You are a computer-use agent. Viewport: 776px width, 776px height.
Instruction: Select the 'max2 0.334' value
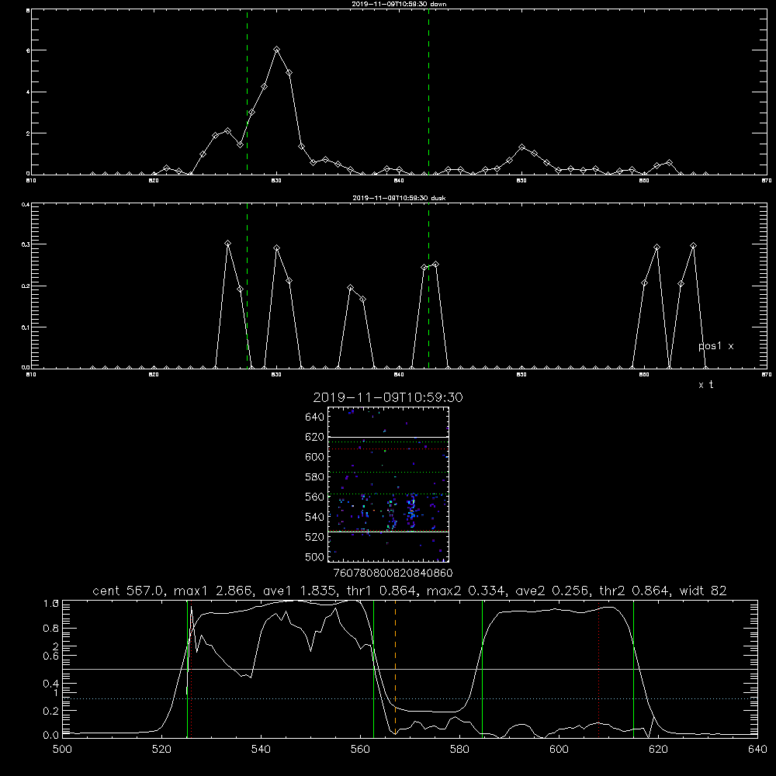(x=466, y=591)
